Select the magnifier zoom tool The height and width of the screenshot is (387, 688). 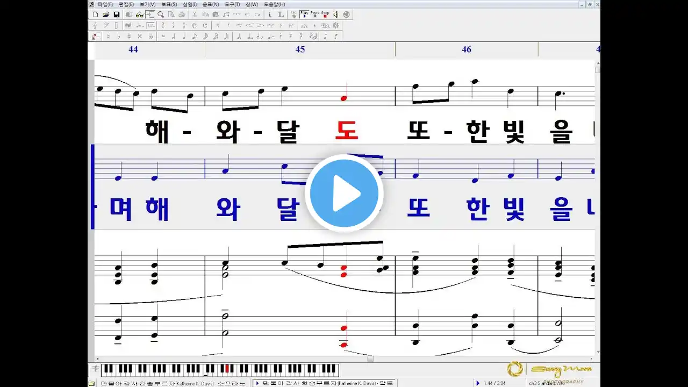[x=161, y=15]
